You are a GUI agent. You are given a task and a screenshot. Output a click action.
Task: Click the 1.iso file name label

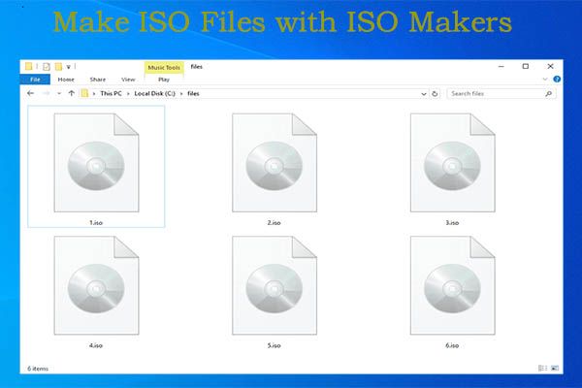point(96,223)
